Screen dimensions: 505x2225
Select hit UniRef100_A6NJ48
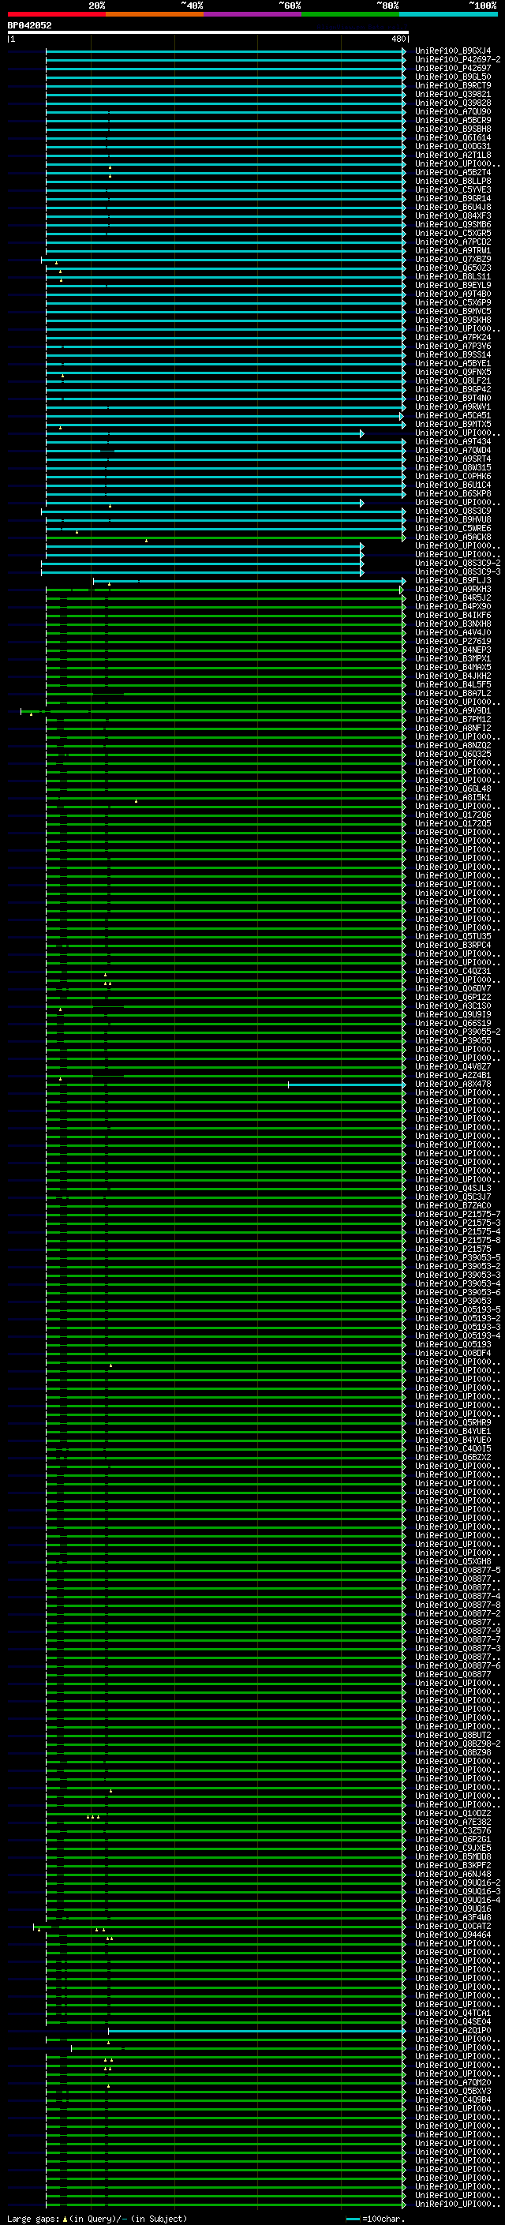click(x=453, y=1875)
